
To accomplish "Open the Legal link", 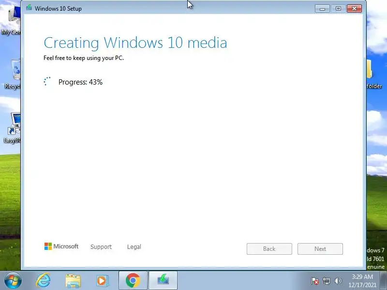I will [134, 247].
